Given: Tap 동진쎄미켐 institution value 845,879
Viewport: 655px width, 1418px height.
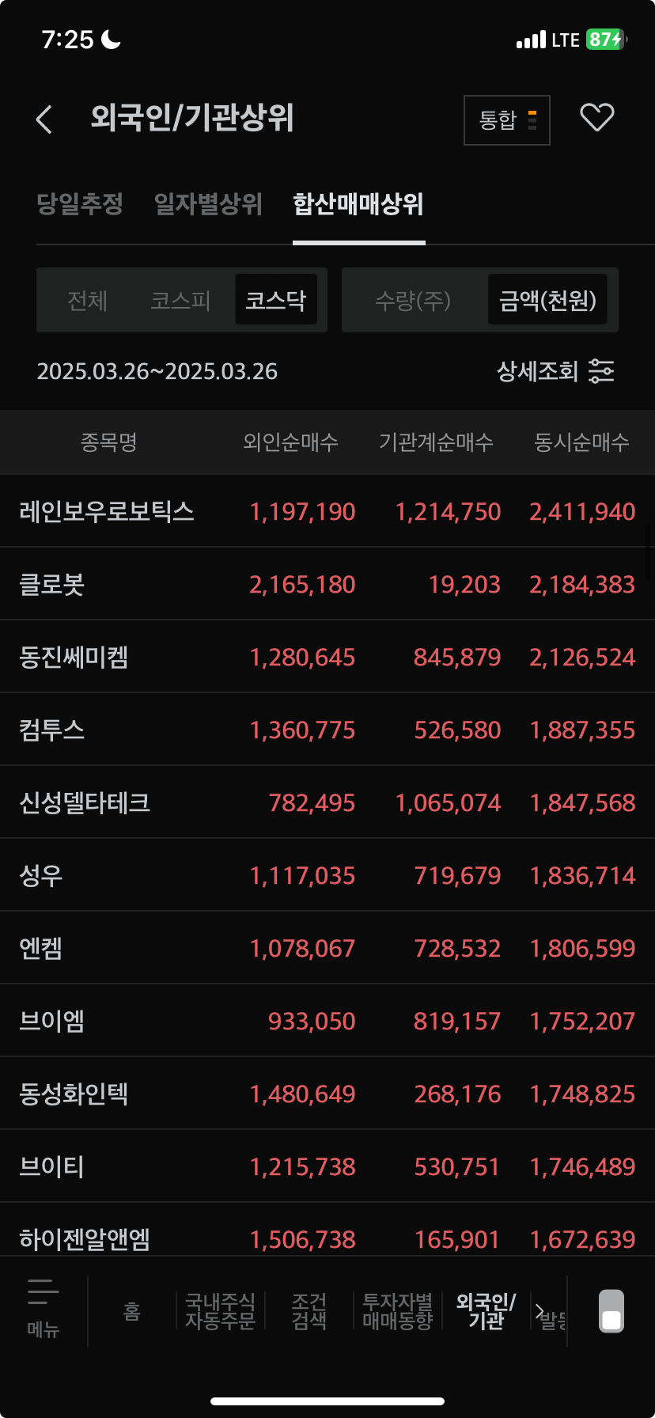Looking at the screenshot, I should pos(457,658).
